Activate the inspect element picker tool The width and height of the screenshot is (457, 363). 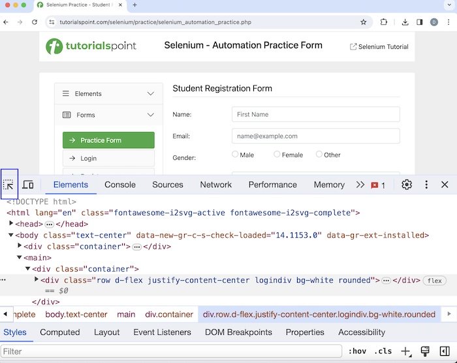9,185
